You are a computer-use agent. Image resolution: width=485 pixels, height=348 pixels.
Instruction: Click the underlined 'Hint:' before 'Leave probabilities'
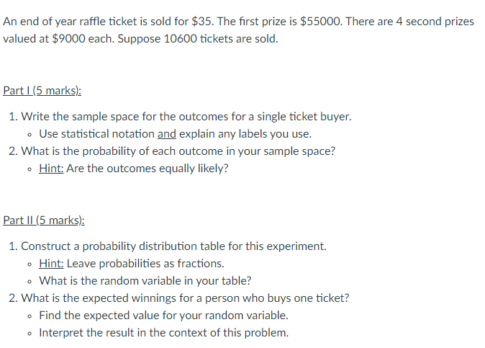pos(51,264)
